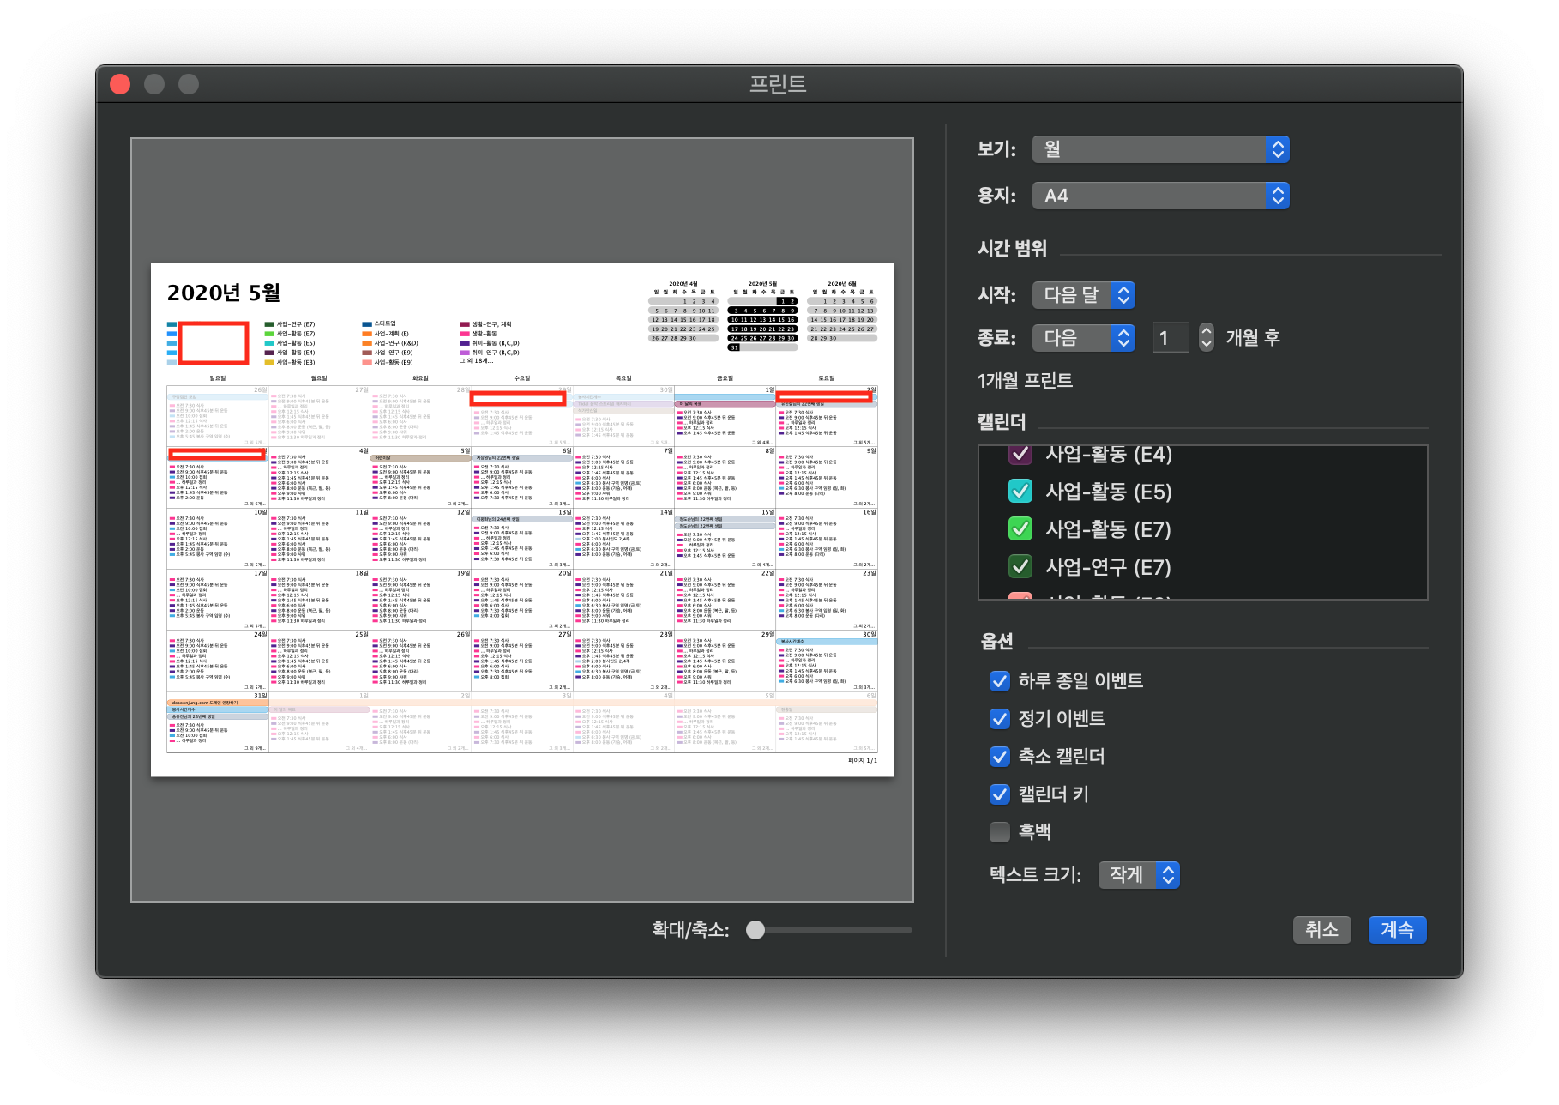The image size is (1559, 1105).
Task: Open the 보기 dropdown showing 월
Action: pyautogui.click(x=1160, y=149)
